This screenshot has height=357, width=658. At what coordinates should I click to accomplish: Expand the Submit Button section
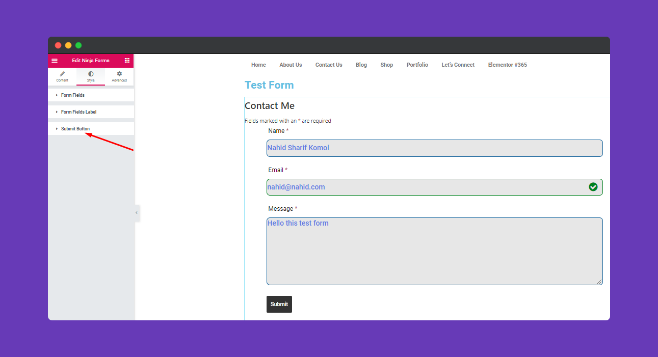(91, 129)
